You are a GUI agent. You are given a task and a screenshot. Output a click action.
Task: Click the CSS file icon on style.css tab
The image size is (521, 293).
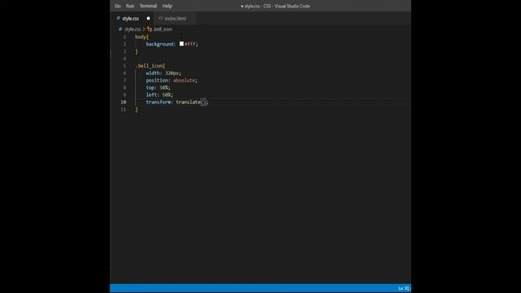click(x=118, y=18)
